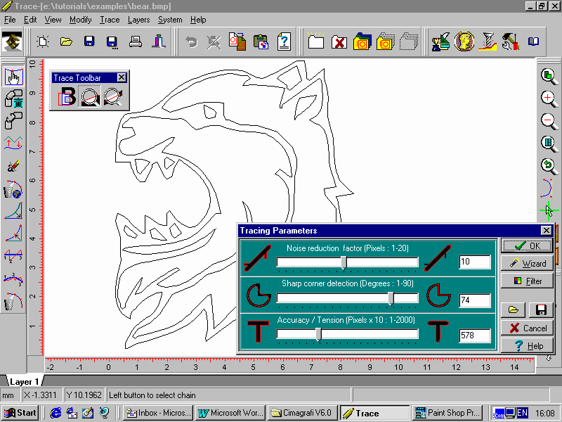
Task: Click the stacked yellow, green and blue folders icon
Action: click(x=362, y=41)
